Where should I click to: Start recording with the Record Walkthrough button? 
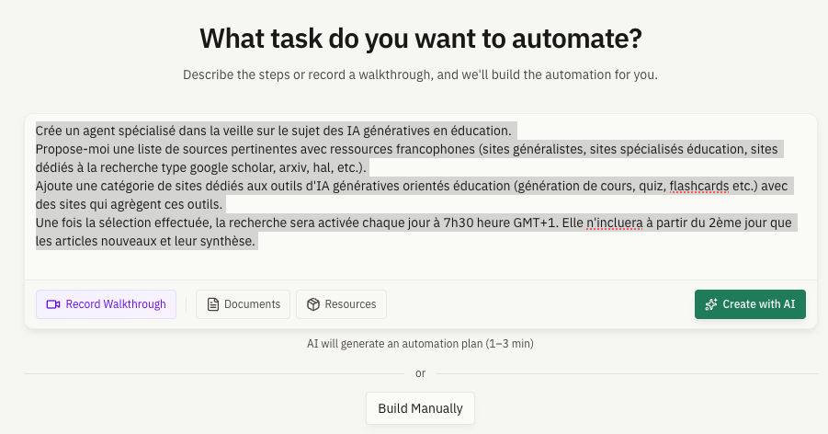pos(106,304)
